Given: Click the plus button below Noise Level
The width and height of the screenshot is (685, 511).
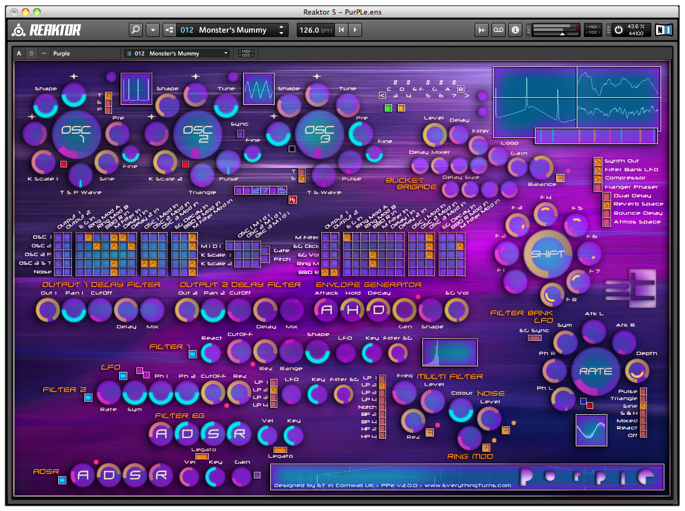Looking at the screenshot, I should [506, 431].
